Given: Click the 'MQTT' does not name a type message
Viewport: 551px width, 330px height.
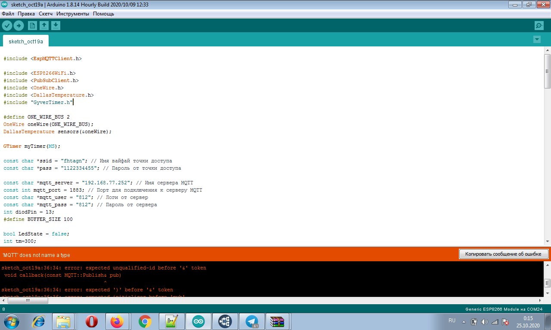Looking at the screenshot, I should point(36,255).
